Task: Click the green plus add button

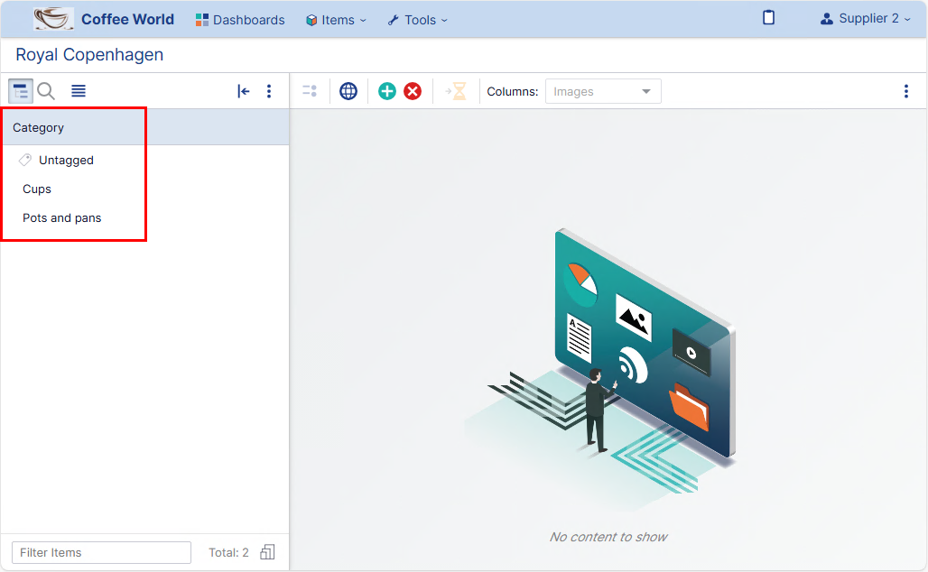Action: click(387, 91)
